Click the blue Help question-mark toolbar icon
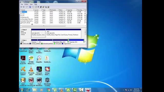The image size is (164, 92). [30, 7]
